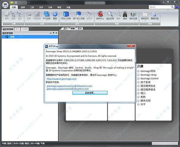Image resolution: width=180 pixels, height=147 pixels.
Task: Open the support.geomagic.com link
Action: click(61, 79)
